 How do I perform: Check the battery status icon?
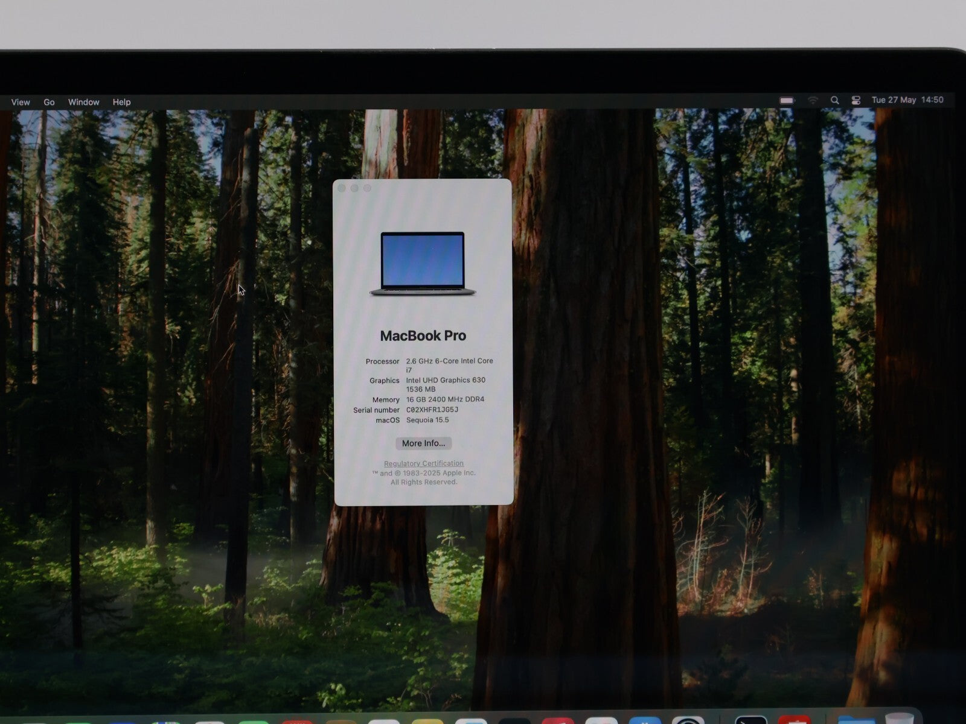(787, 101)
